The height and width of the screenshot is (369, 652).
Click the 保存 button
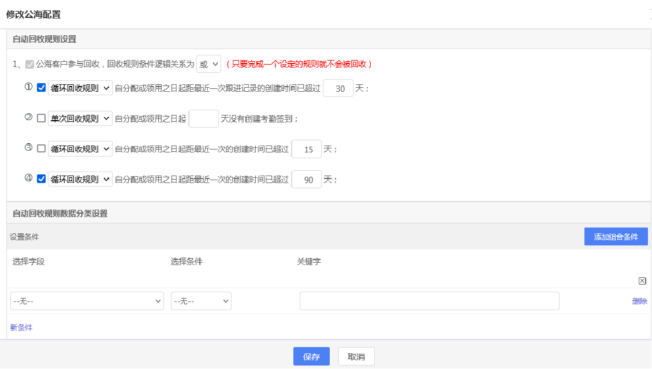coord(311,356)
